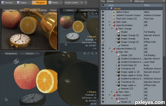Select Polygons selection mode
Screen dimensions: 166x106
[39, 2]
